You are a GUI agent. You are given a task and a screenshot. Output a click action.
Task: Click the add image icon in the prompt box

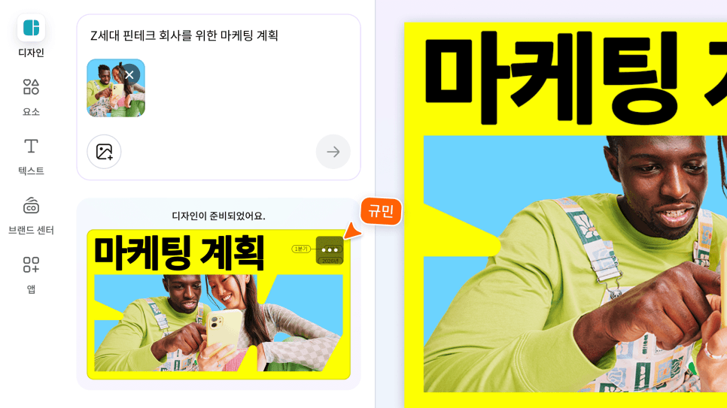[104, 152]
